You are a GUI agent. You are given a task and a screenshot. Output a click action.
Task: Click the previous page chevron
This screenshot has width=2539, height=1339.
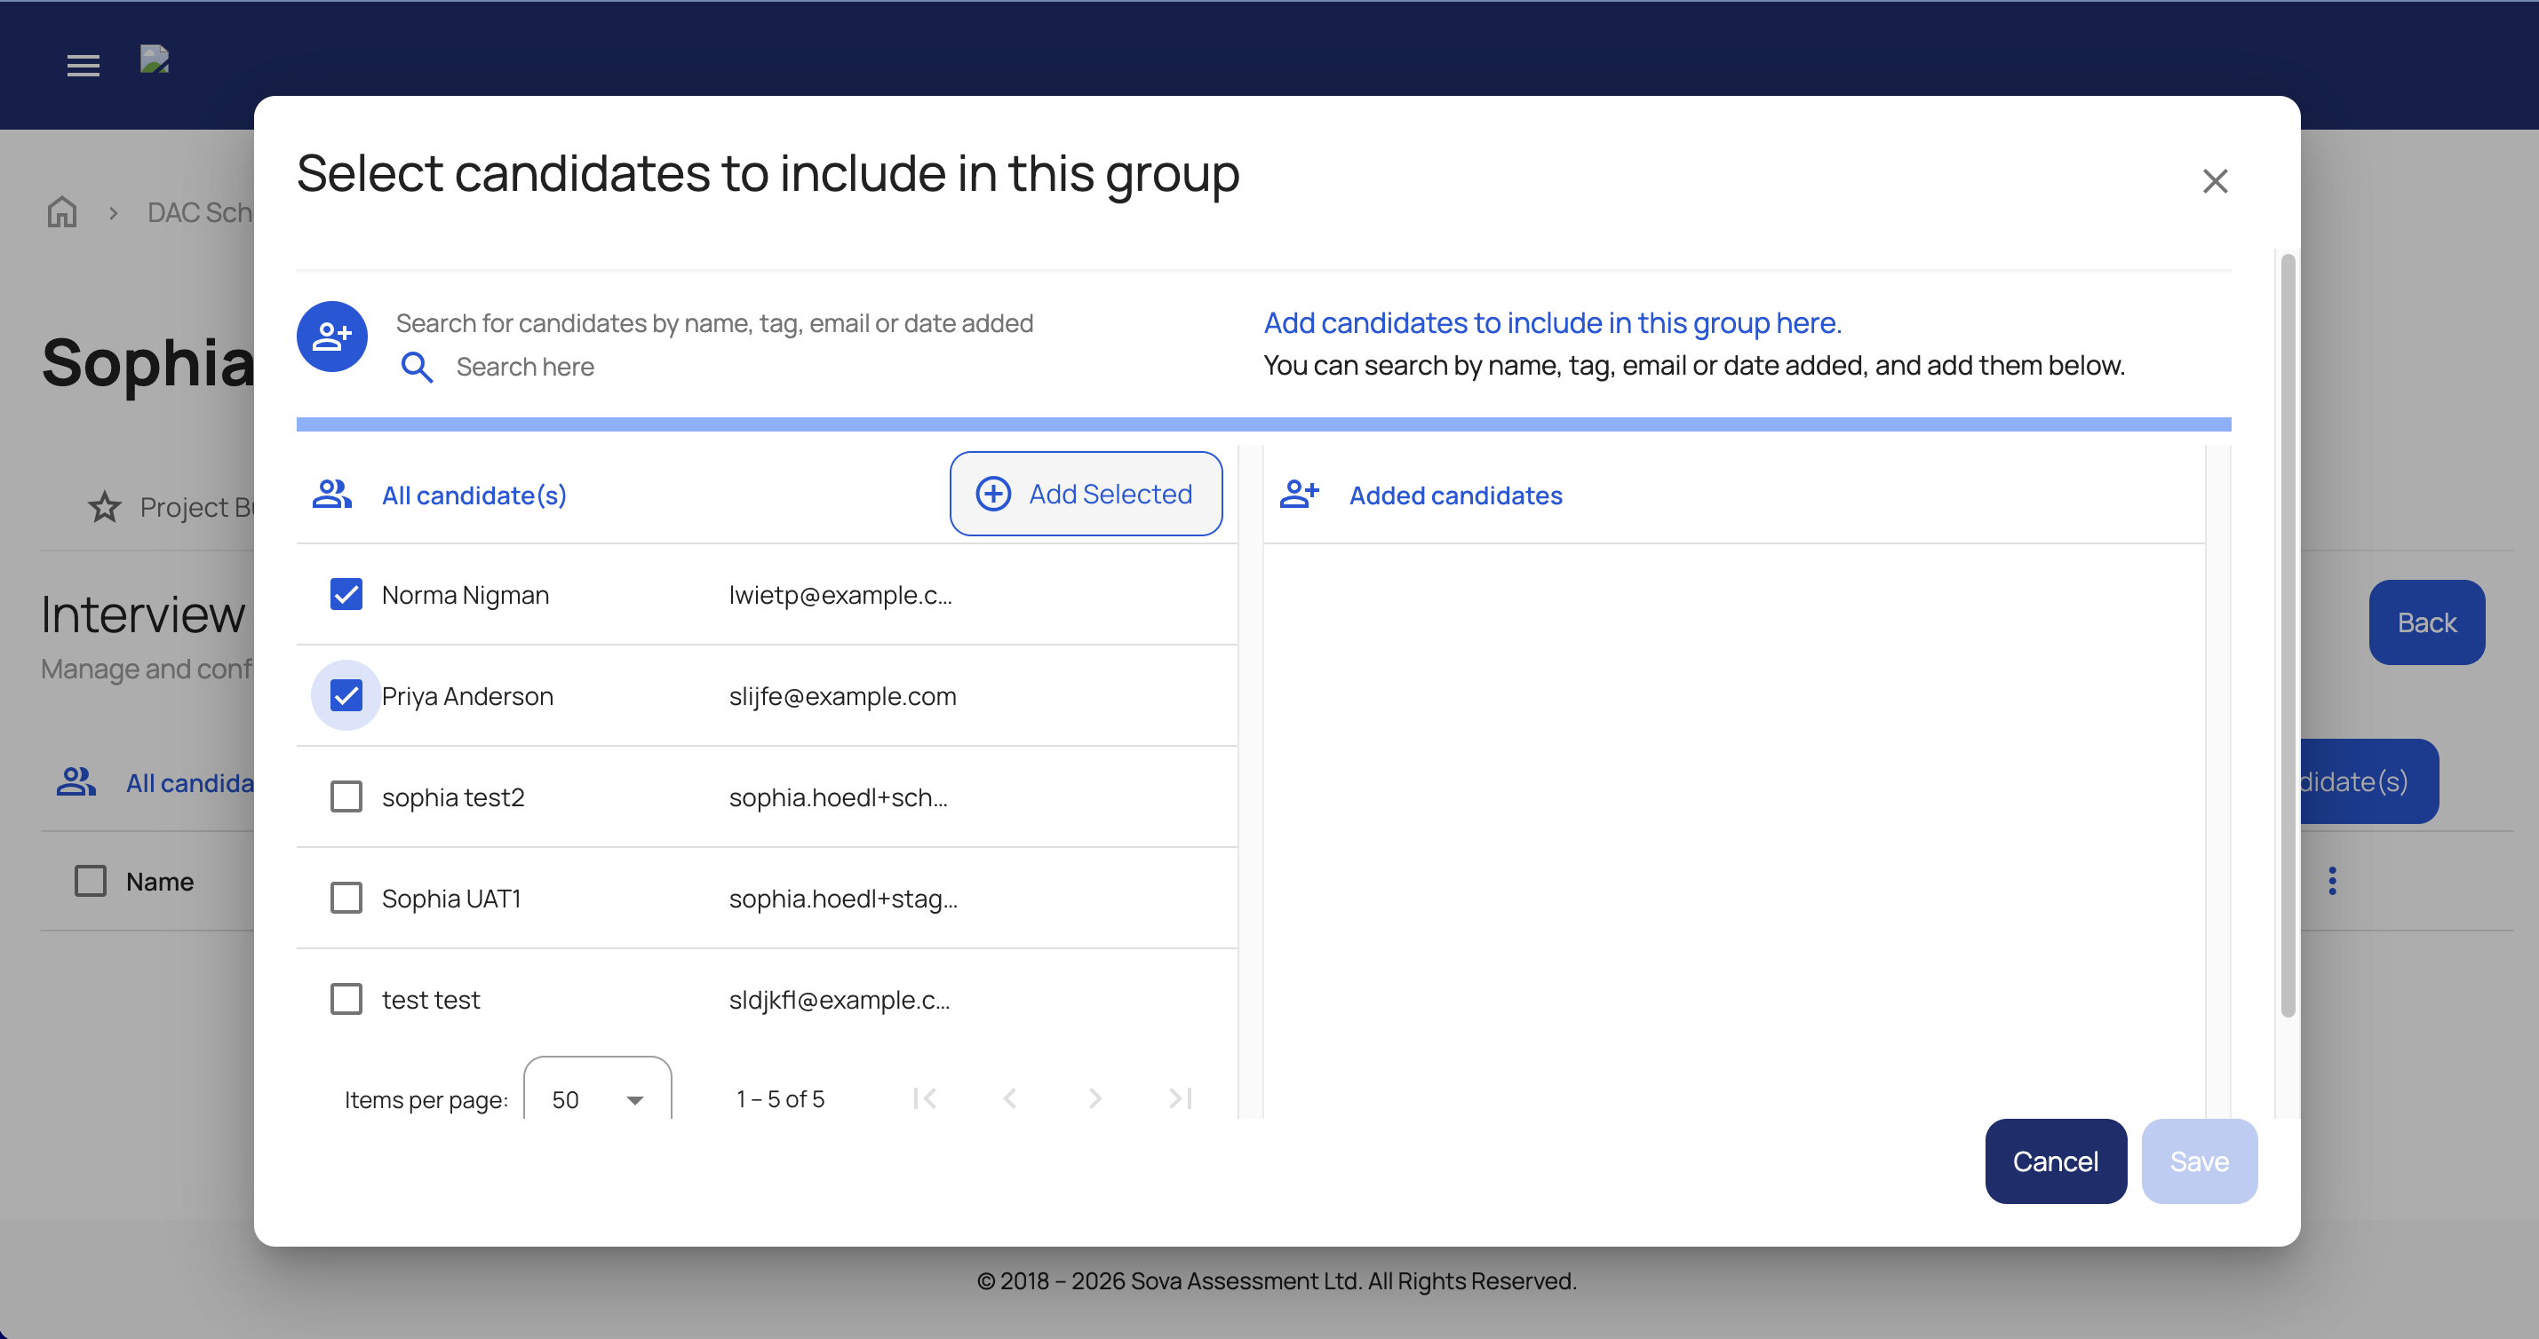(x=1009, y=1098)
